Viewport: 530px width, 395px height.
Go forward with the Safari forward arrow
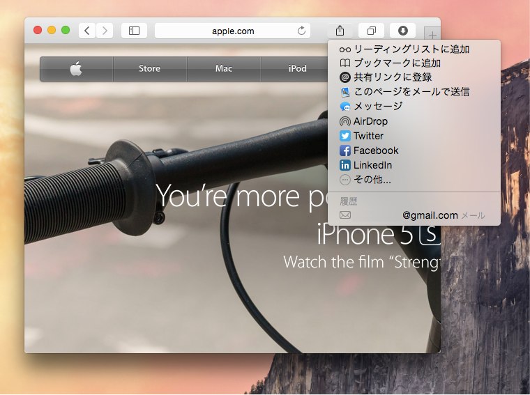click(105, 31)
